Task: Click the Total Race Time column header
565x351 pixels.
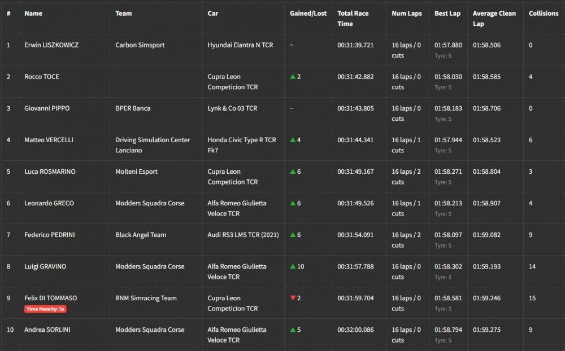Action: coord(353,19)
